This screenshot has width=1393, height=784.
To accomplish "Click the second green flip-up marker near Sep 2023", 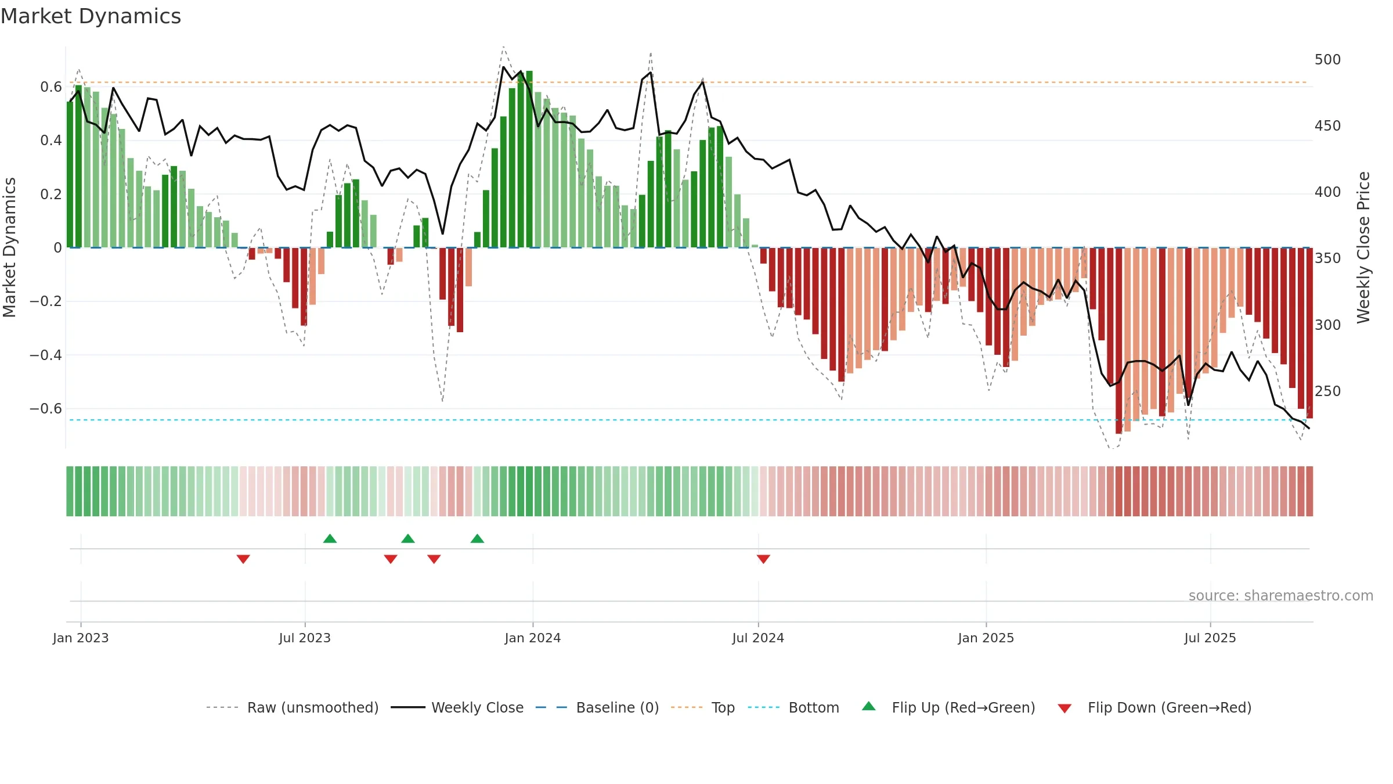I will 408,538.
